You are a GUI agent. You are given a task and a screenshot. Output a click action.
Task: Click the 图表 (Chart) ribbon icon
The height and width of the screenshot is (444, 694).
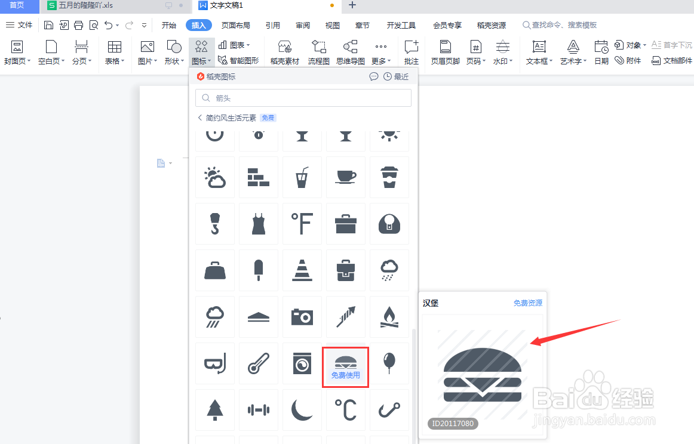[x=235, y=45]
